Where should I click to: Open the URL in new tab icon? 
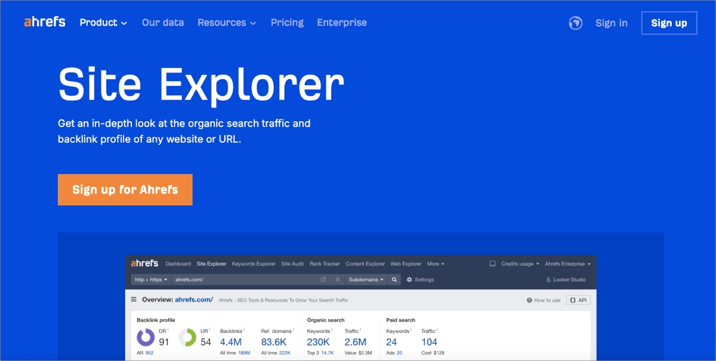click(x=323, y=279)
